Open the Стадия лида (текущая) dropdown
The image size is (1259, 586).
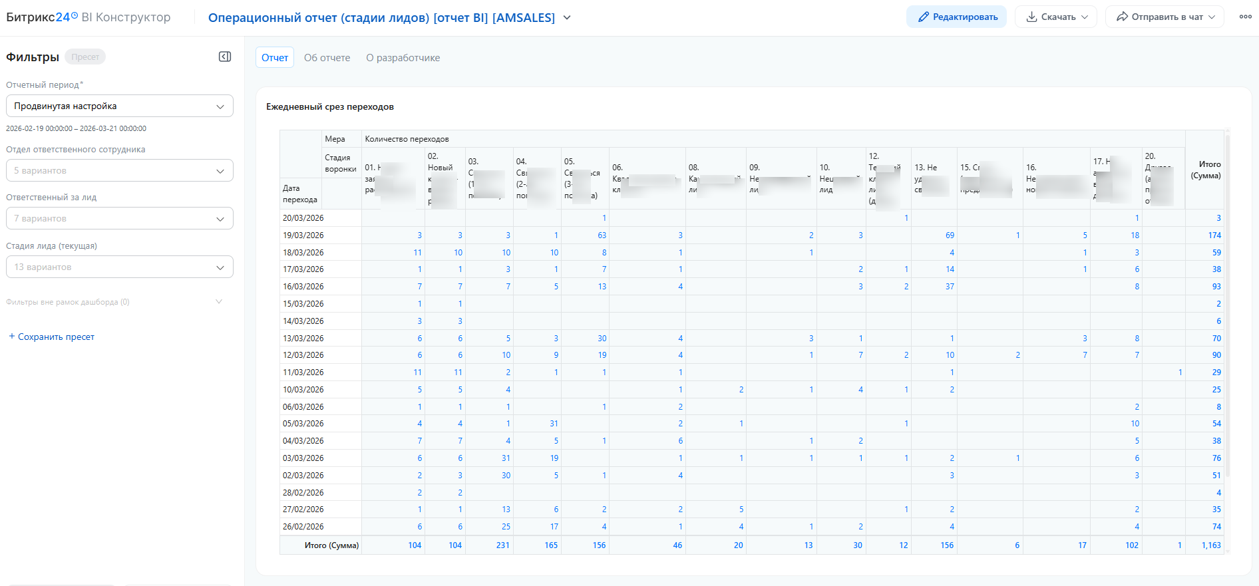pos(120,267)
